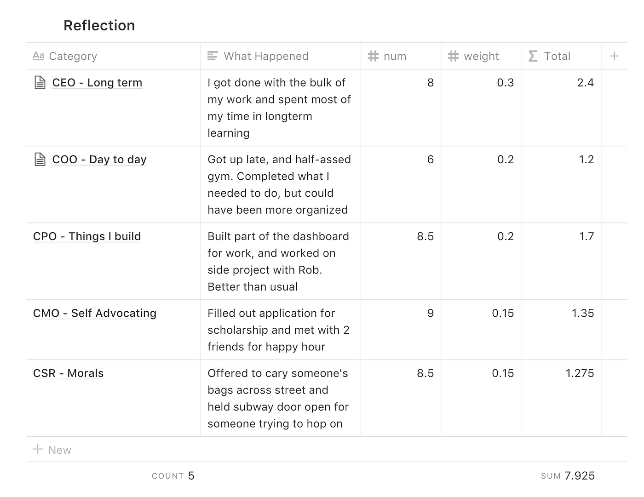The height and width of the screenshot is (497, 644).
Task: Open the CPO - Things I build page
Action: pos(86,236)
